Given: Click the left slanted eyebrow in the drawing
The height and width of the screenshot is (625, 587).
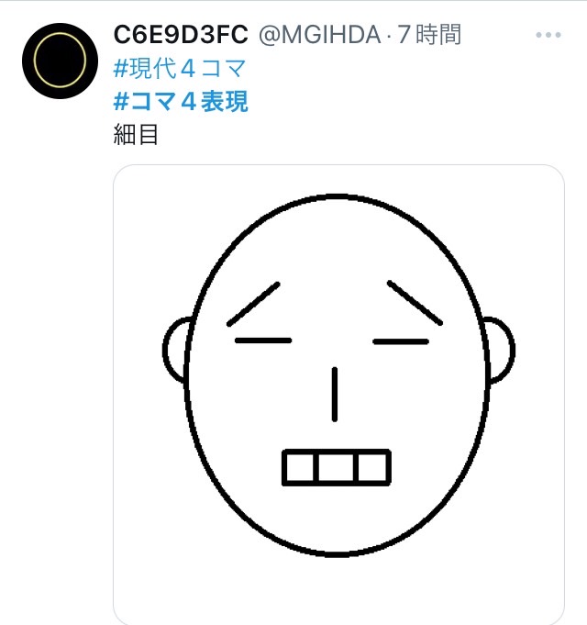Looking at the screenshot, I should 253,304.
